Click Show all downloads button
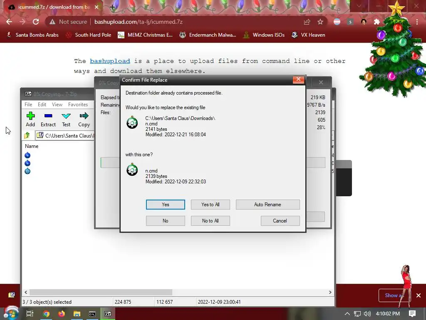The width and height of the screenshot is (426, 320). coord(394,295)
